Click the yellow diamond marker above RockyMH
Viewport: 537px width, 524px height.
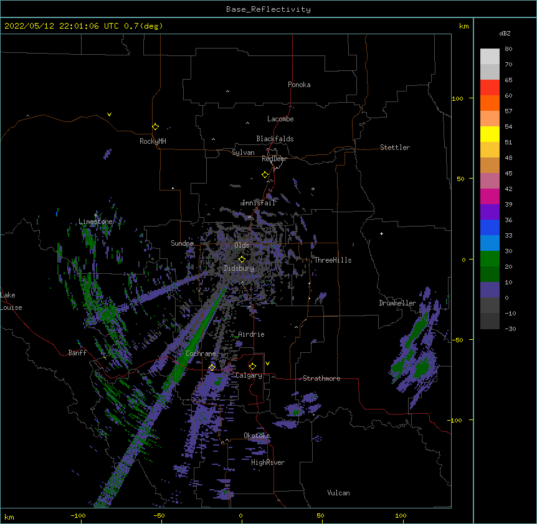(156, 127)
